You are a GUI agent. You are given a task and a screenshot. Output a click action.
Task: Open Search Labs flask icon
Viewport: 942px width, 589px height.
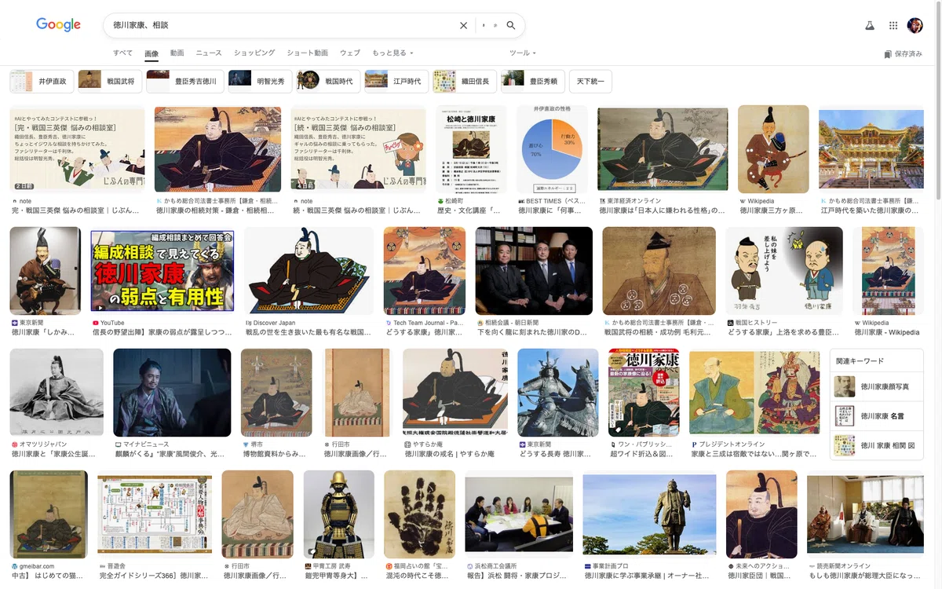point(870,26)
